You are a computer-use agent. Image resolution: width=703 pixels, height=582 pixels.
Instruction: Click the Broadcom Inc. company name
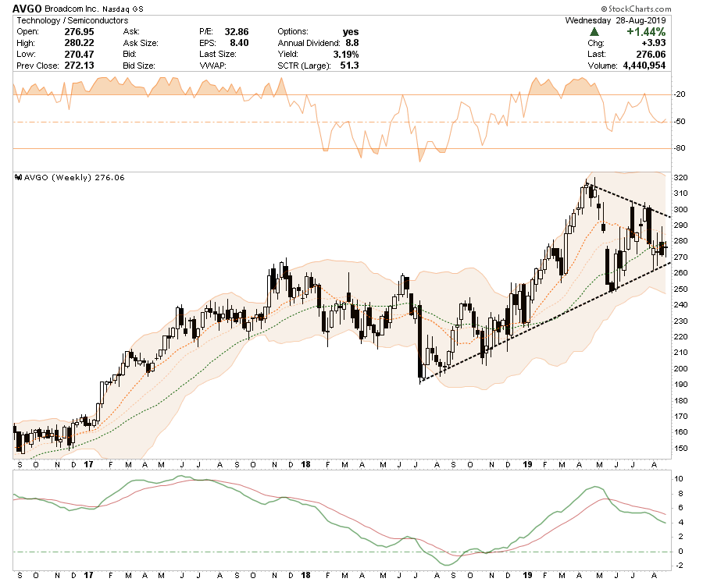(71, 9)
